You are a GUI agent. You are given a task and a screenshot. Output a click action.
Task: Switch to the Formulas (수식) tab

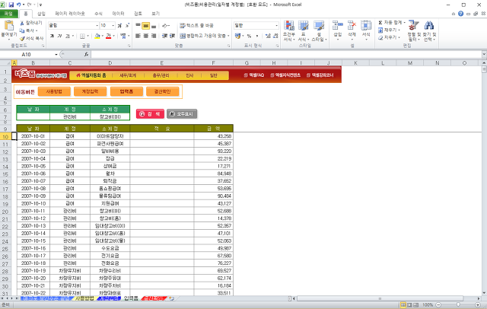point(98,14)
